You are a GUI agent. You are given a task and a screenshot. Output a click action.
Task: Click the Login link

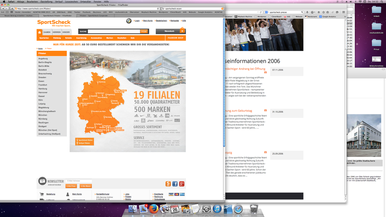click(x=137, y=21)
